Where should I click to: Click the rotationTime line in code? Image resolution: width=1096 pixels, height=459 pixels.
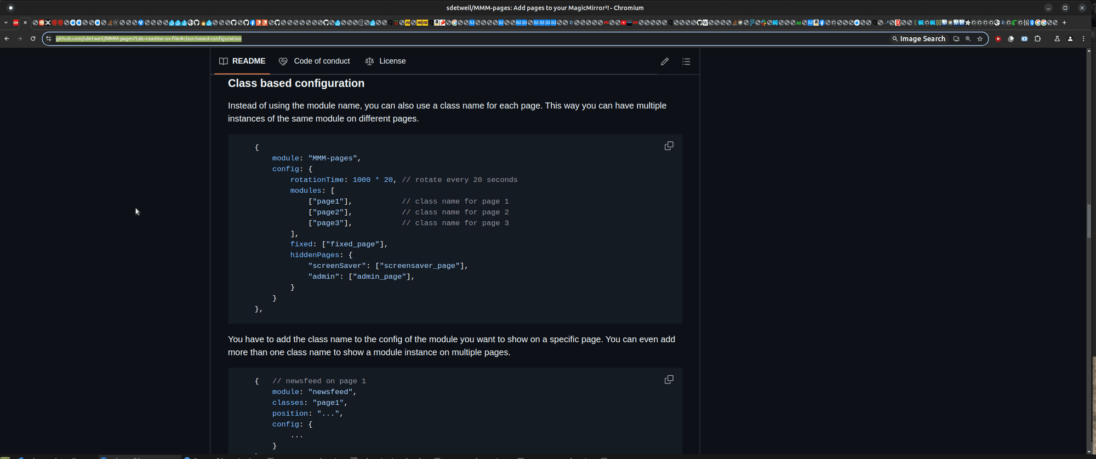click(x=404, y=180)
